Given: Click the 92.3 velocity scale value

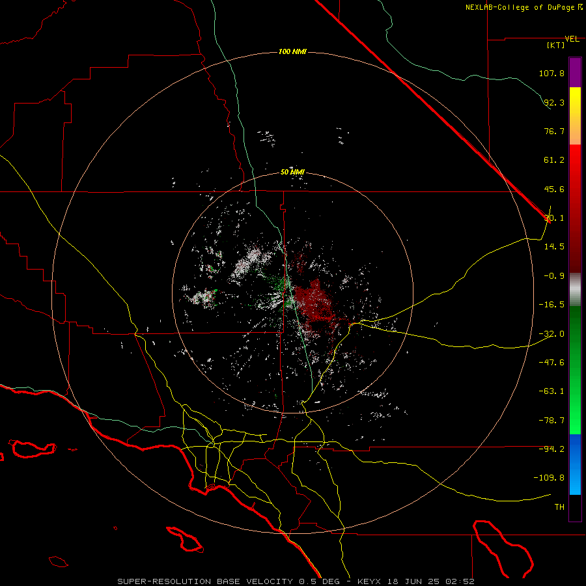Looking at the screenshot, I should click(x=554, y=102).
